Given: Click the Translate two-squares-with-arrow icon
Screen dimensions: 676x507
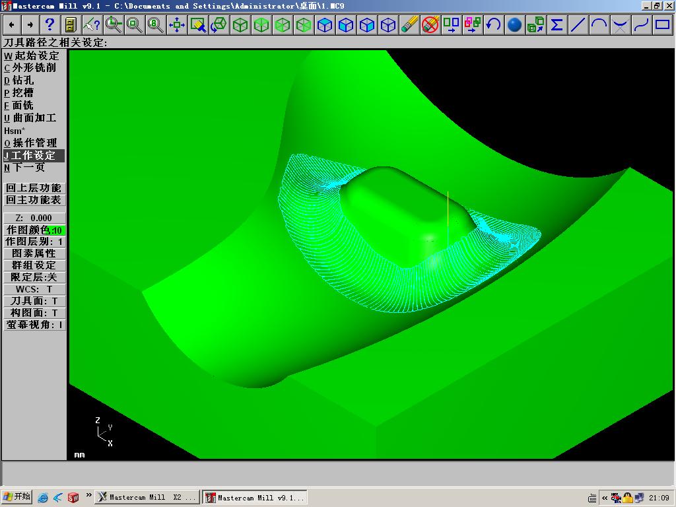Looking at the screenshot, I should pyautogui.click(x=452, y=24).
